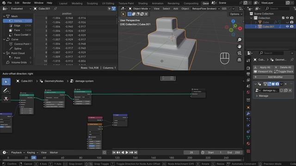Open the Physics properties tab
This screenshot has height=166, width=296.
point(248,125)
